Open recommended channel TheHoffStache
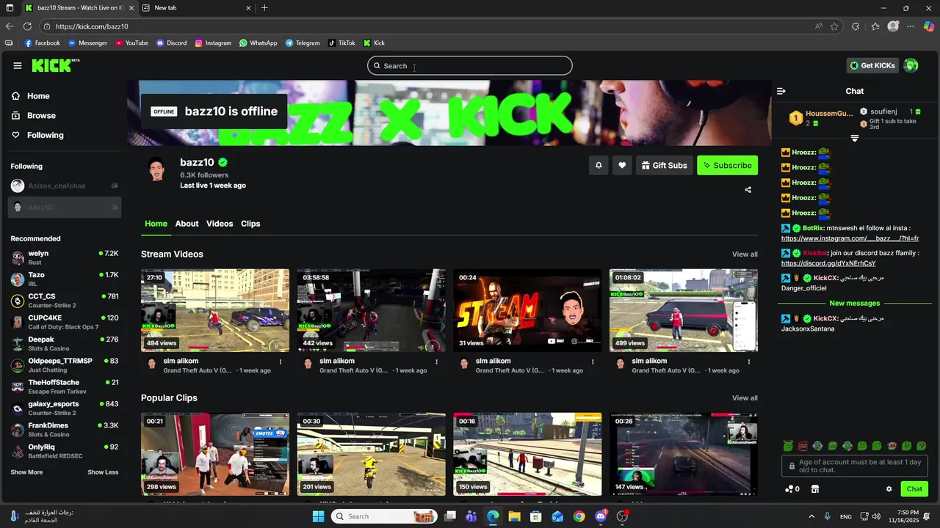Screen dimensions: 940x528 (x=65, y=386)
